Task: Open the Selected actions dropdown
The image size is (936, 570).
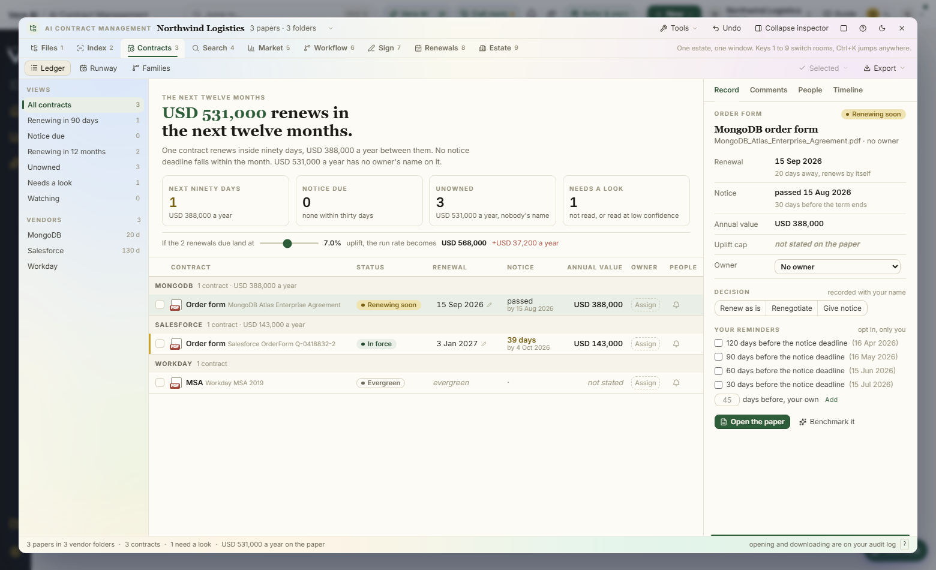Action: [x=823, y=68]
